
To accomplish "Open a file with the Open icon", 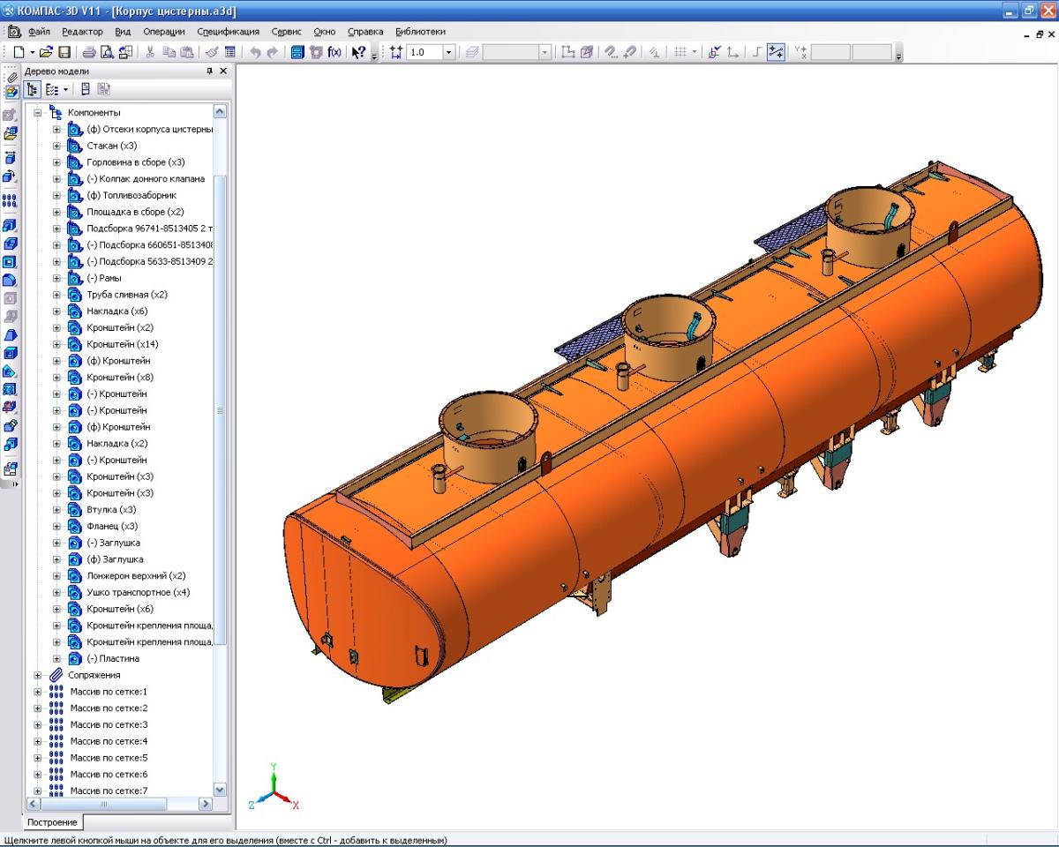I will 47,53.
